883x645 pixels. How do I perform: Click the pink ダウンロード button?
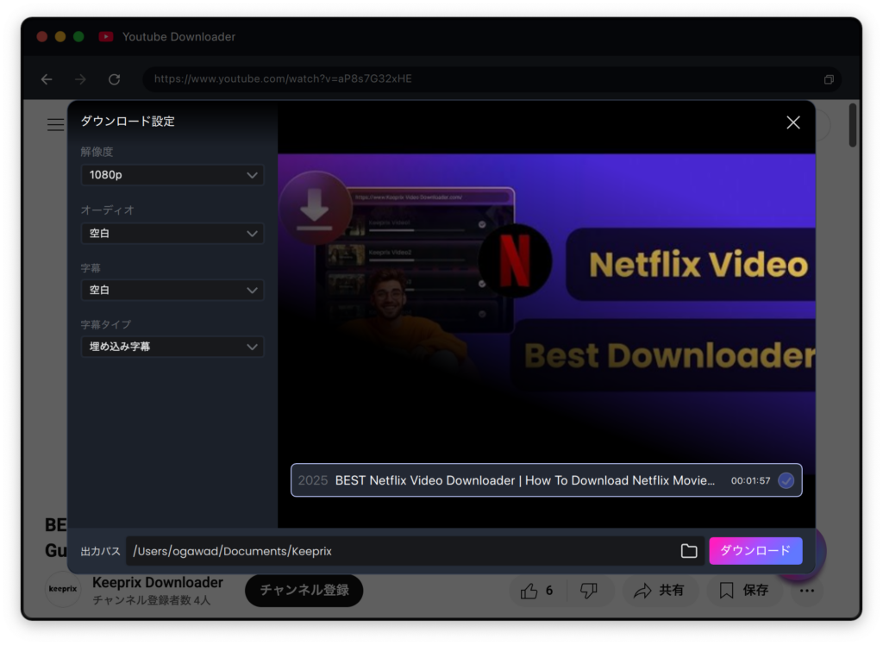[x=755, y=551]
